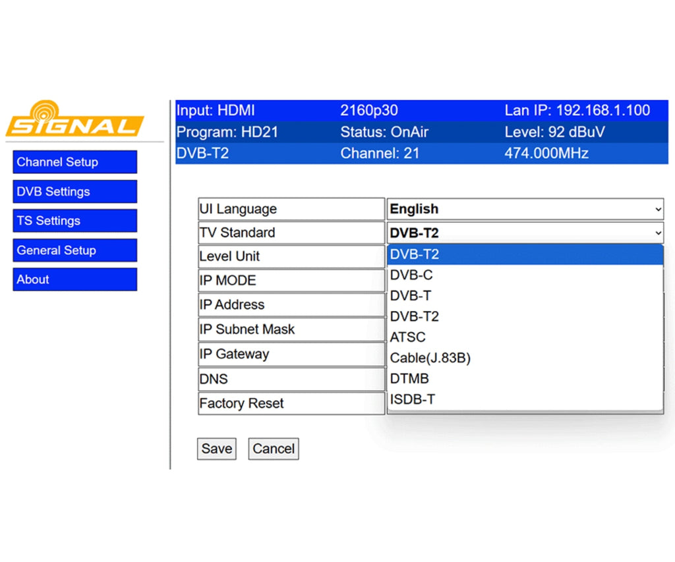
Task: Click DVB-T2 text in status header
Action: pos(202,154)
